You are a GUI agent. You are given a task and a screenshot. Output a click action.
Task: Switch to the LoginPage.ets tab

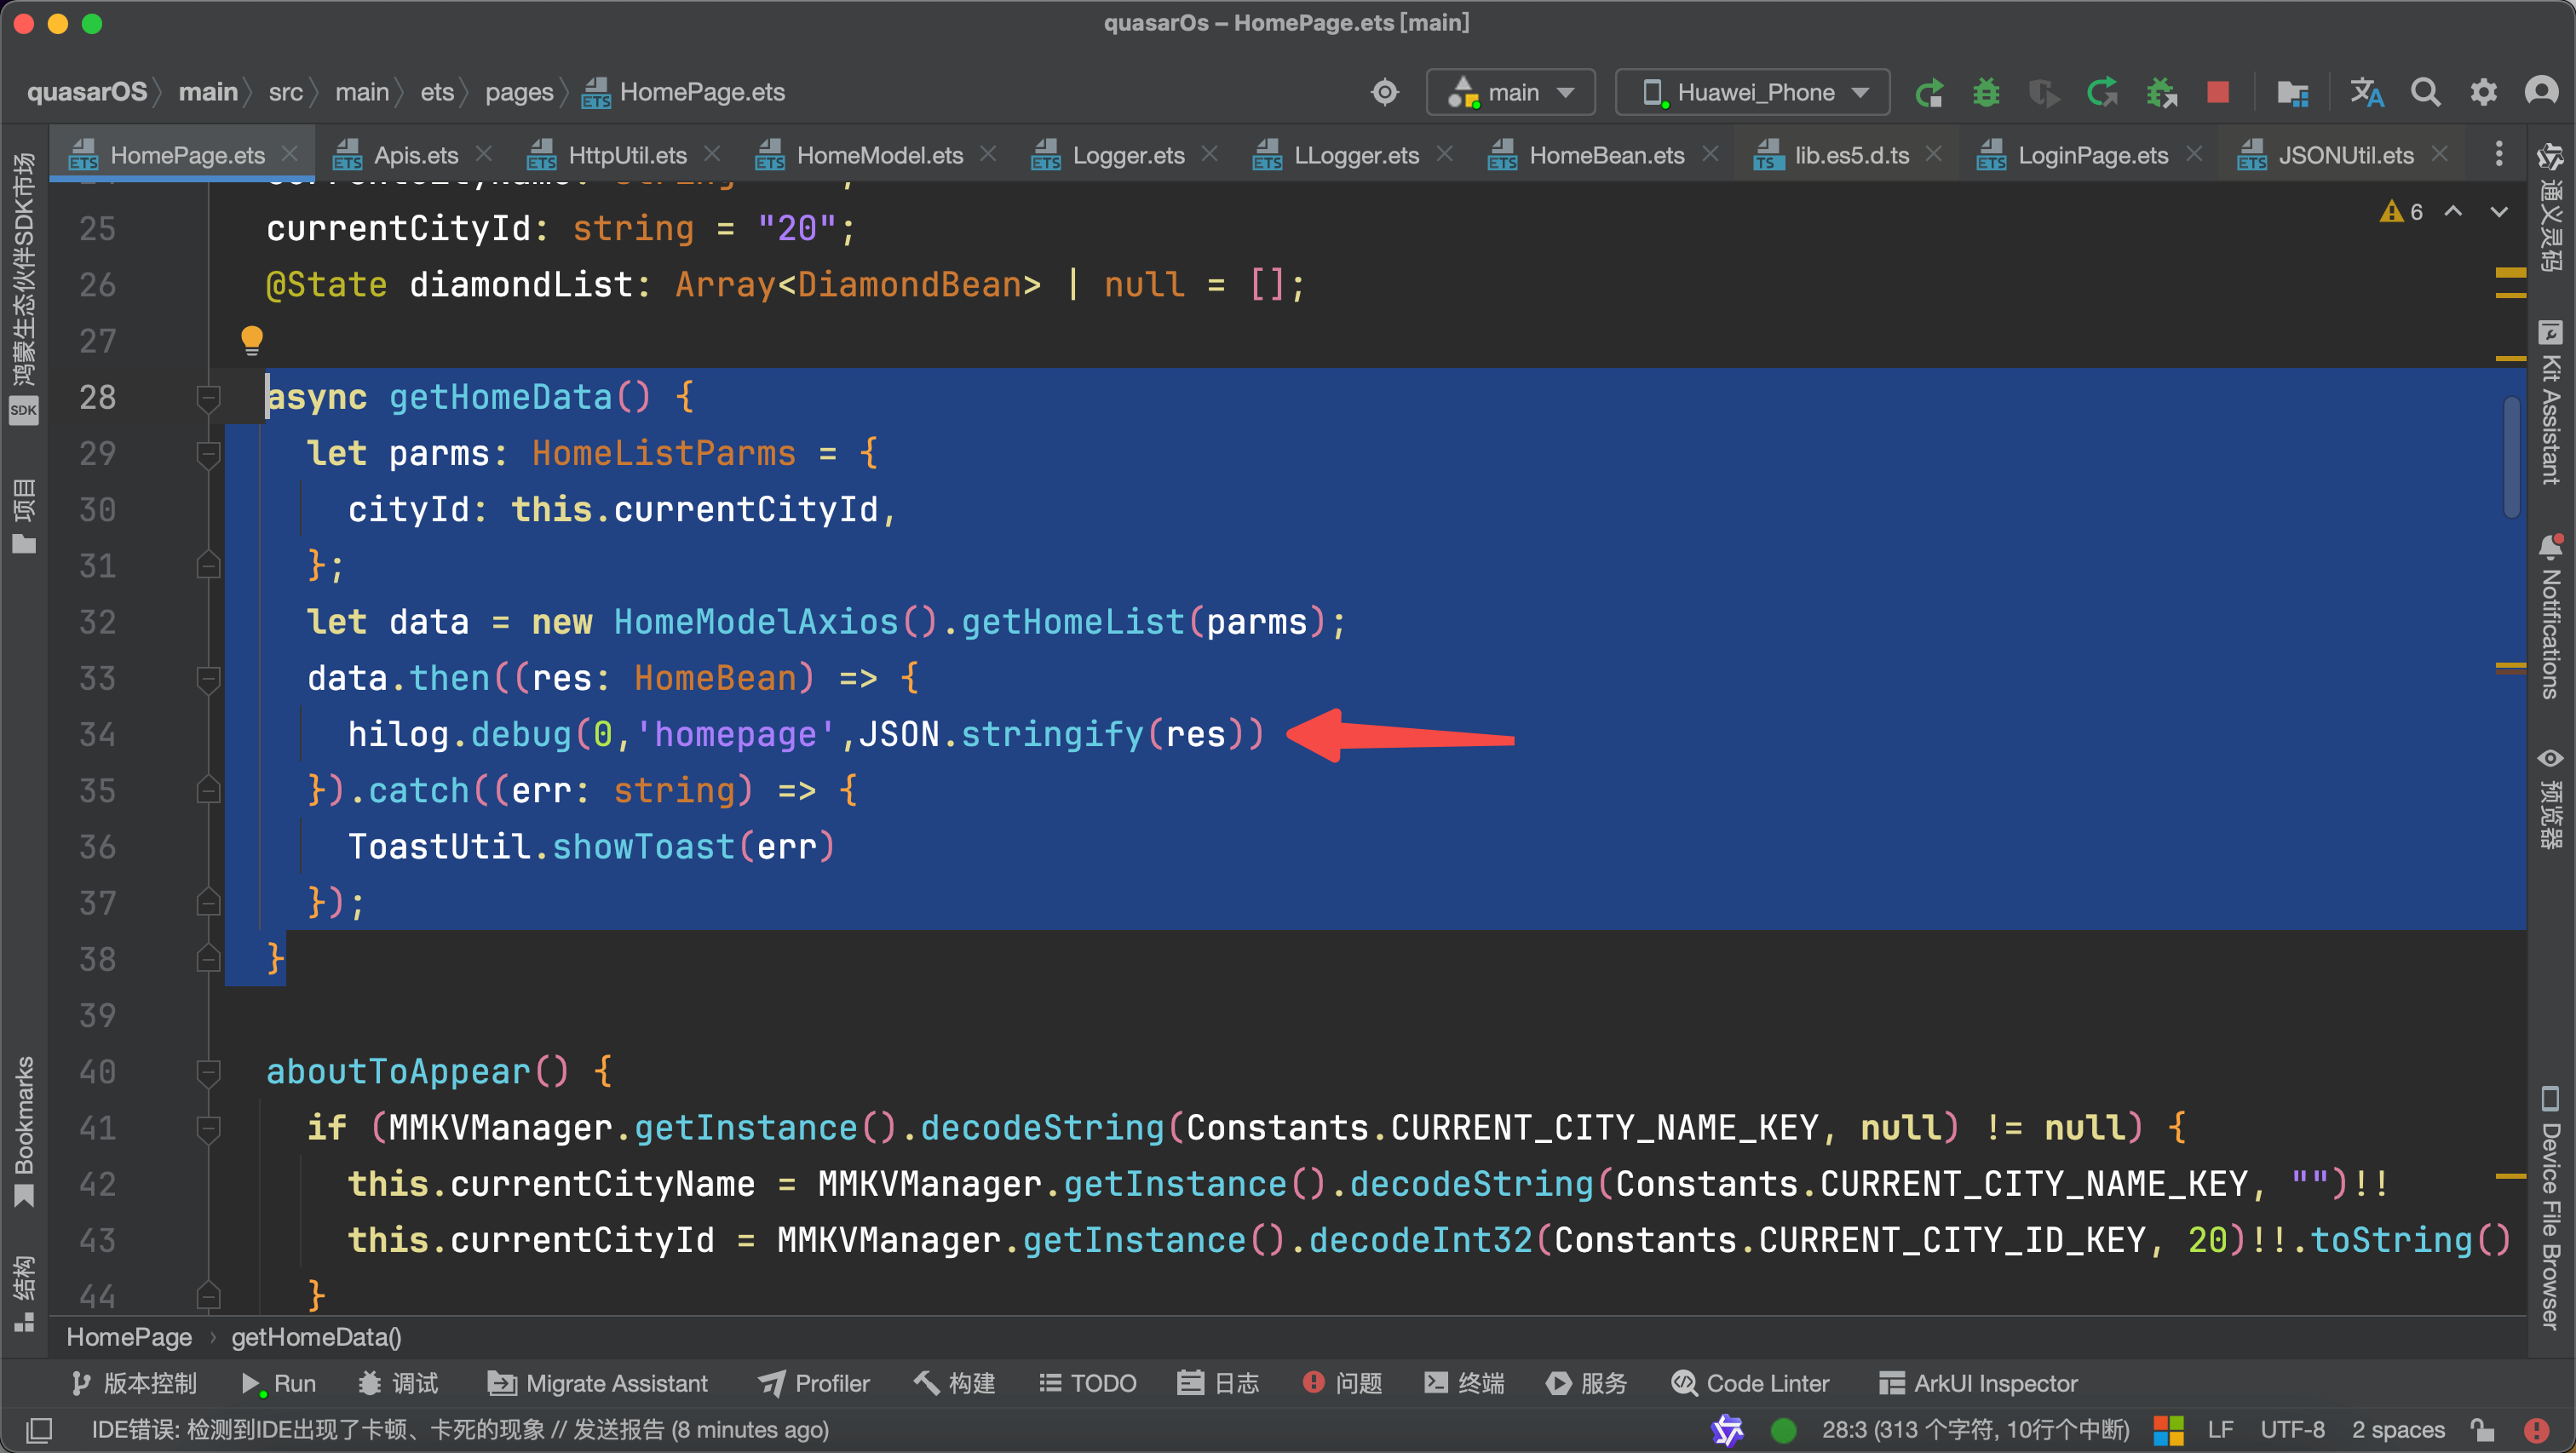[2092, 155]
